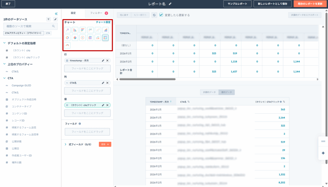Edit the report name with pencil icon

(x=170, y=4)
